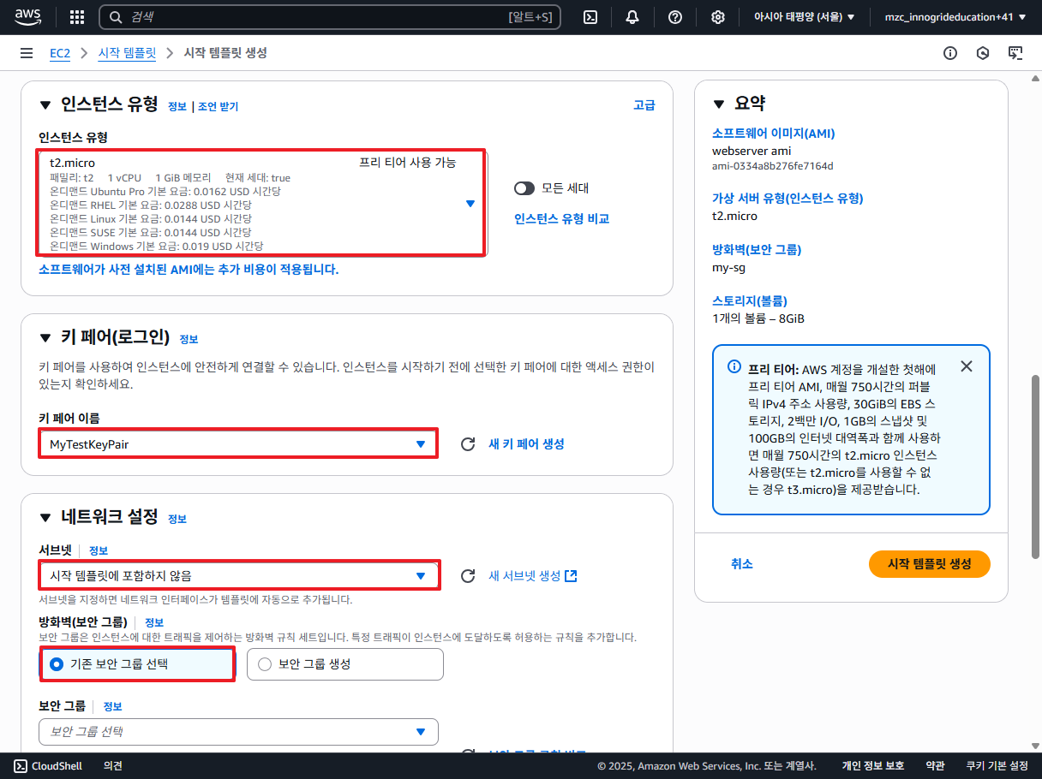Image resolution: width=1042 pixels, height=779 pixels.
Task: Open the settings gear icon in header
Action: (718, 17)
